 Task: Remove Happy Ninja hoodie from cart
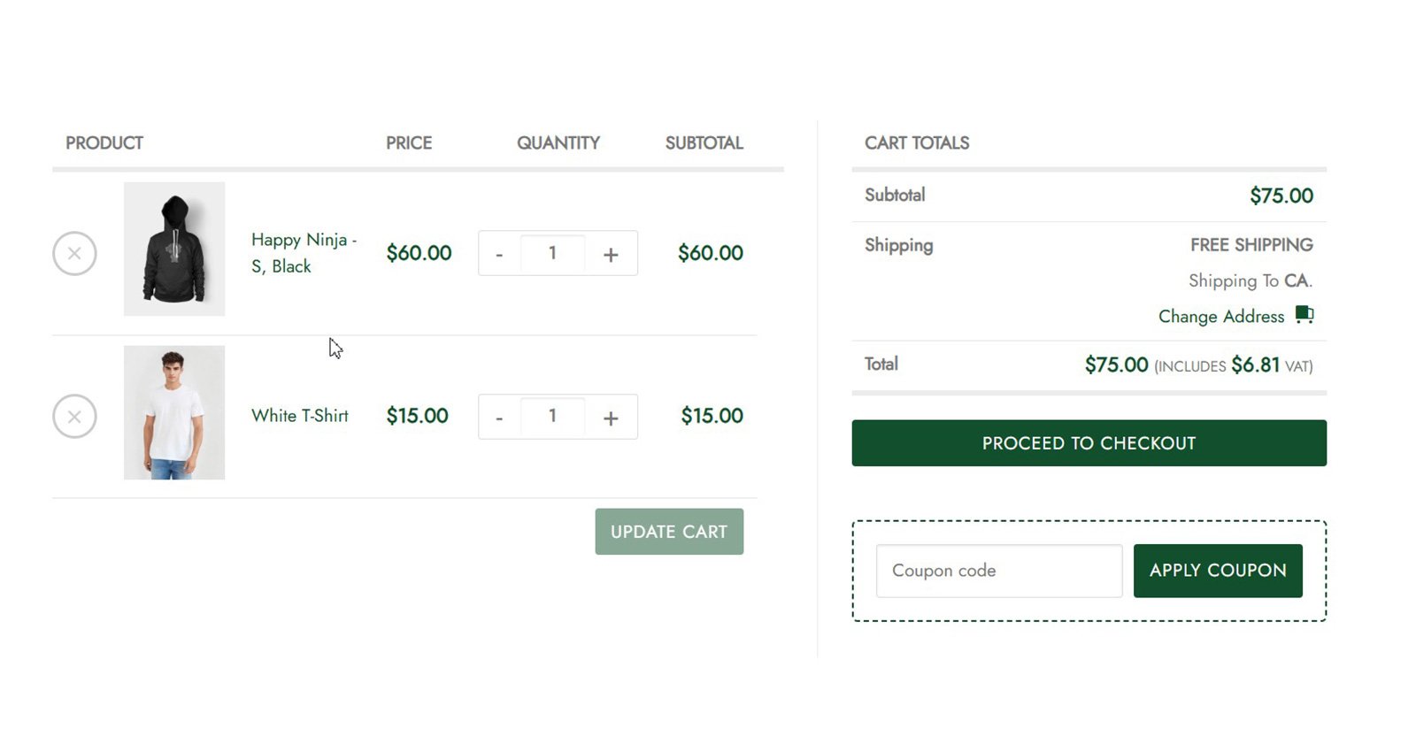[x=74, y=254]
